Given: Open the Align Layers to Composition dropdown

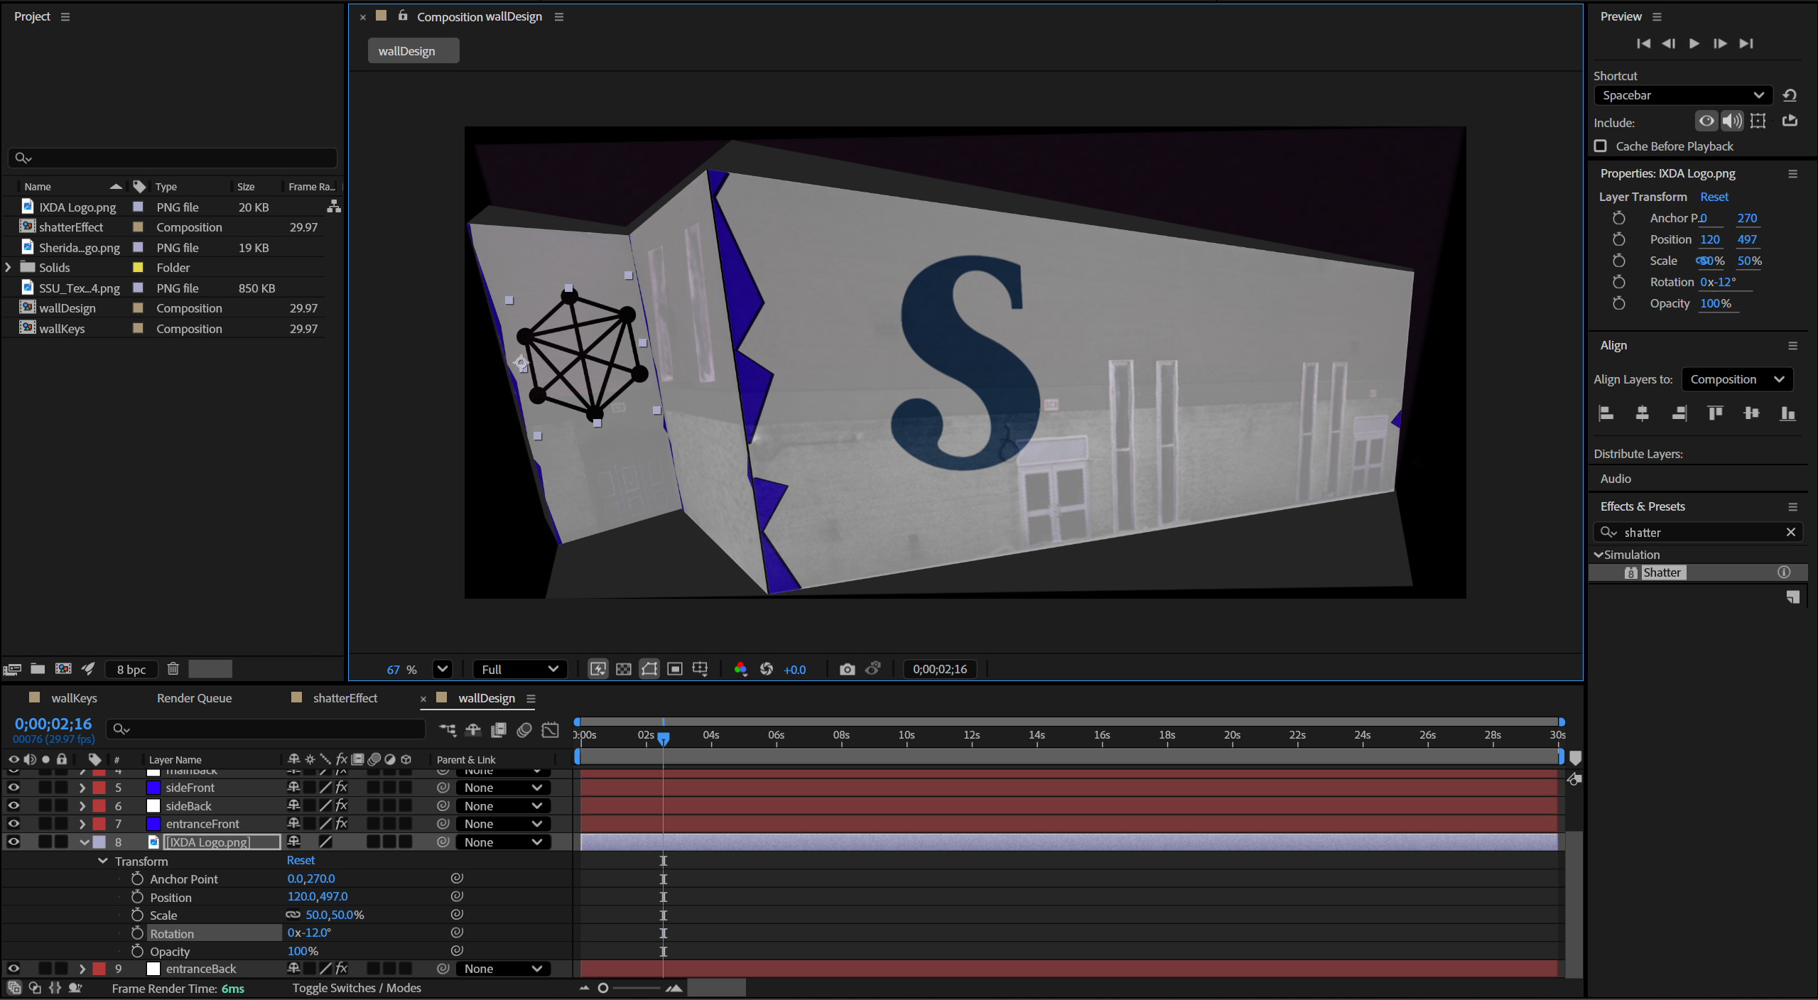Looking at the screenshot, I should (x=1737, y=379).
